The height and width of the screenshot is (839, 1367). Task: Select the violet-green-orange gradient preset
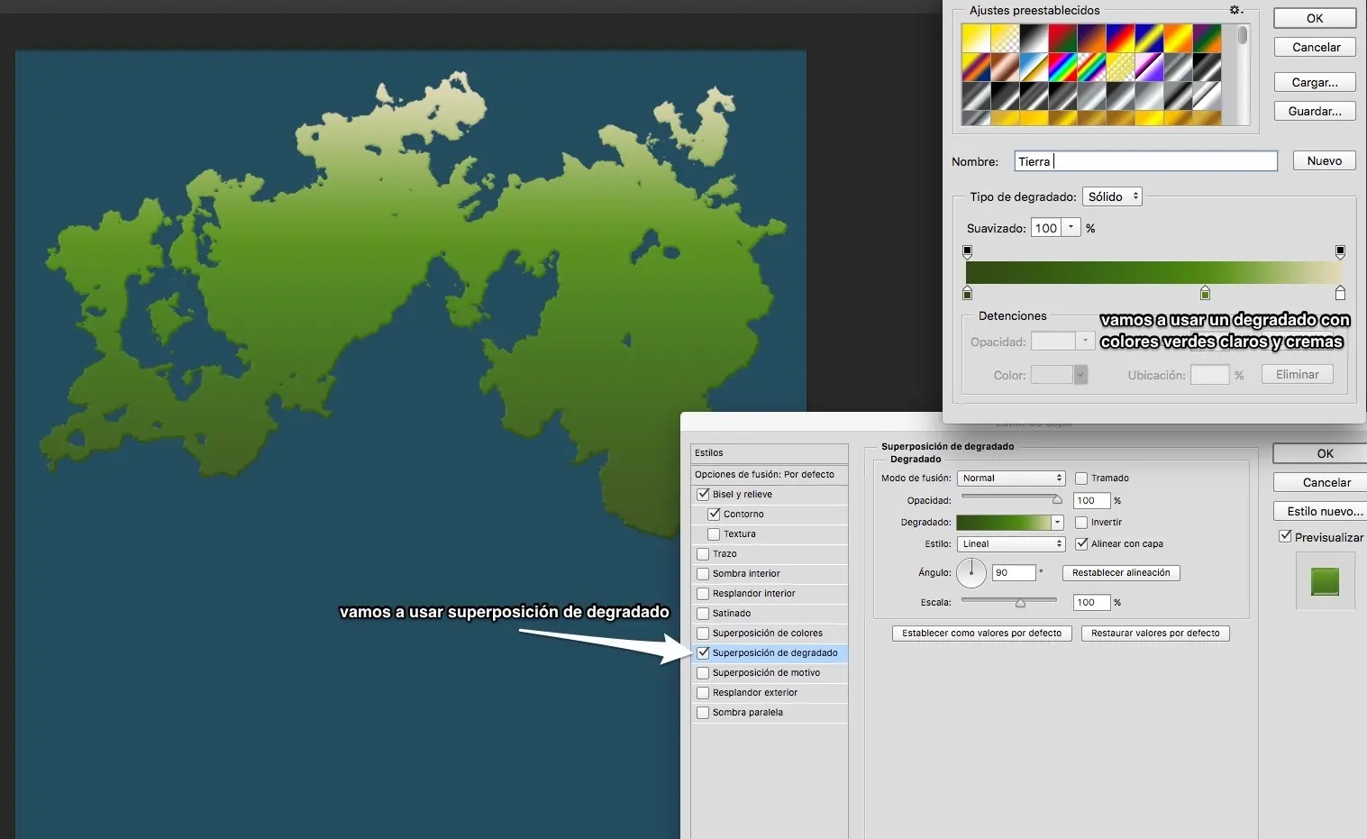pyautogui.click(x=1207, y=38)
